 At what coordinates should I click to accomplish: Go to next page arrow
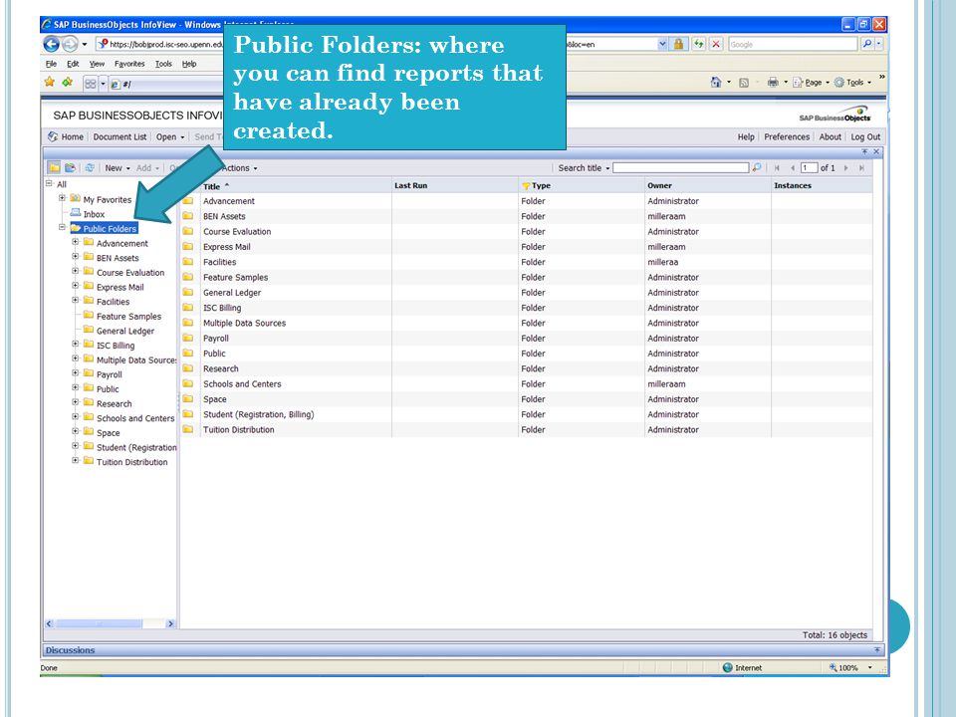[846, 167]
